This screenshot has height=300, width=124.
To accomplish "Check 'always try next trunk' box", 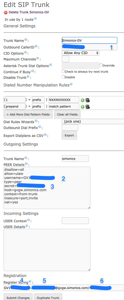I will [63, 71].
